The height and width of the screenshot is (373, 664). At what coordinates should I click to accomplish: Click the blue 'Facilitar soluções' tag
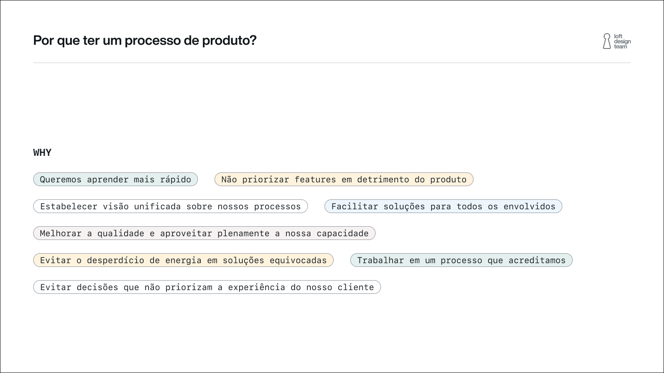click(443, 206)
